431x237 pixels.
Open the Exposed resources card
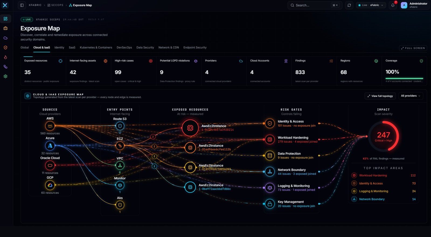pyautogui.click(x=44, y=71)
